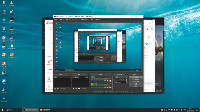Open the Help (H) menu in OBS
The height and width of the screenshot is (112, 200).
[x=98, y=20]
